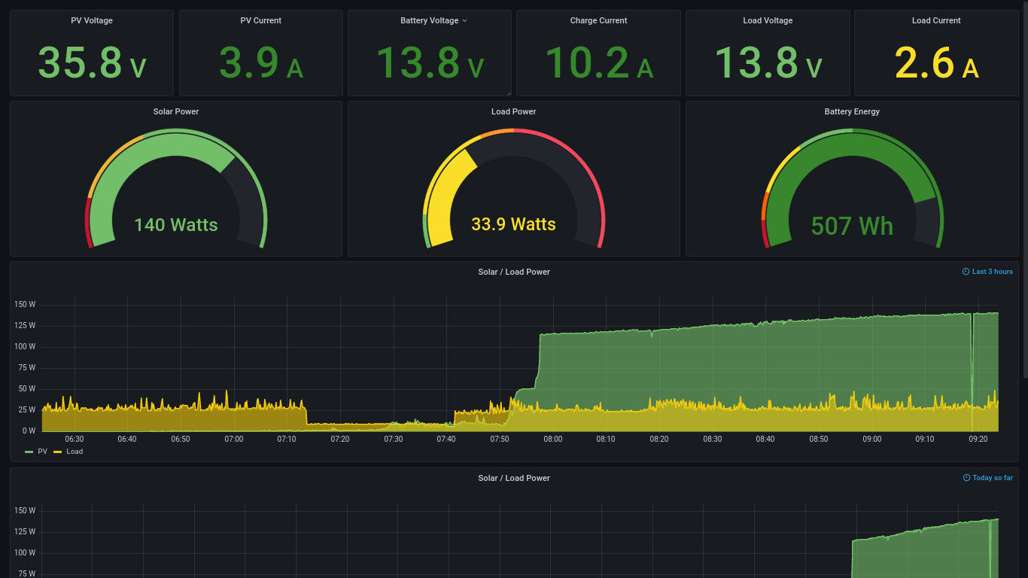This screenshot has height=578, width=1028.
Task: Click the first Solar / Load Power chart title
Action: point(514,272)
